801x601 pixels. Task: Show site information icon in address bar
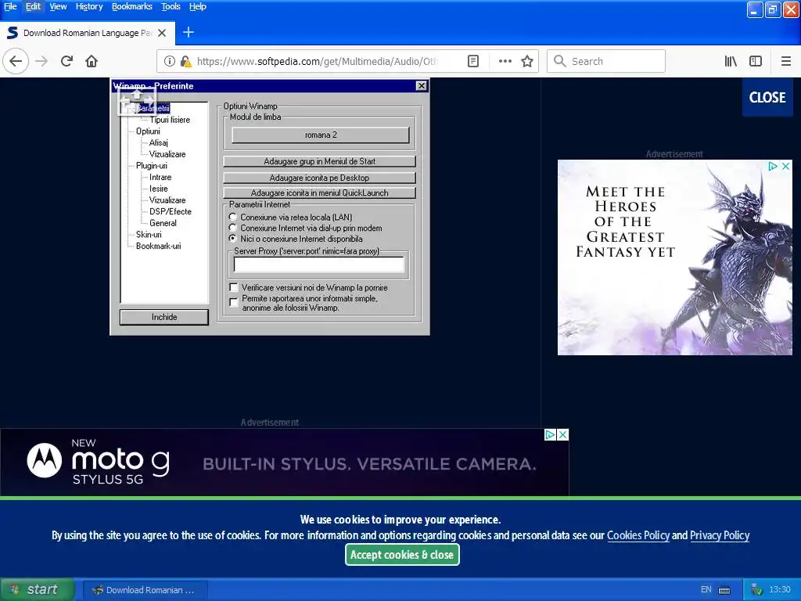170,61
